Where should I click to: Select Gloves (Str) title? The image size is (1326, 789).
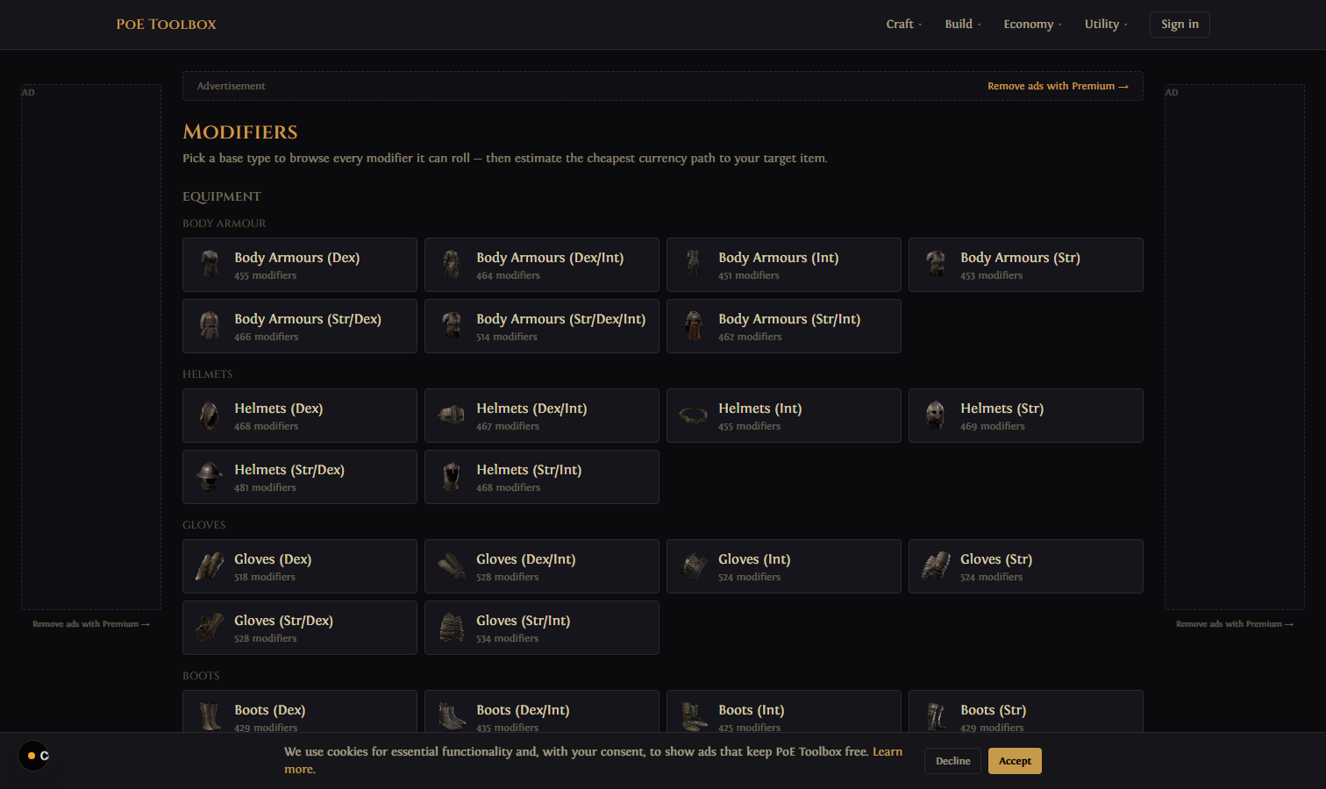point(996,559)
